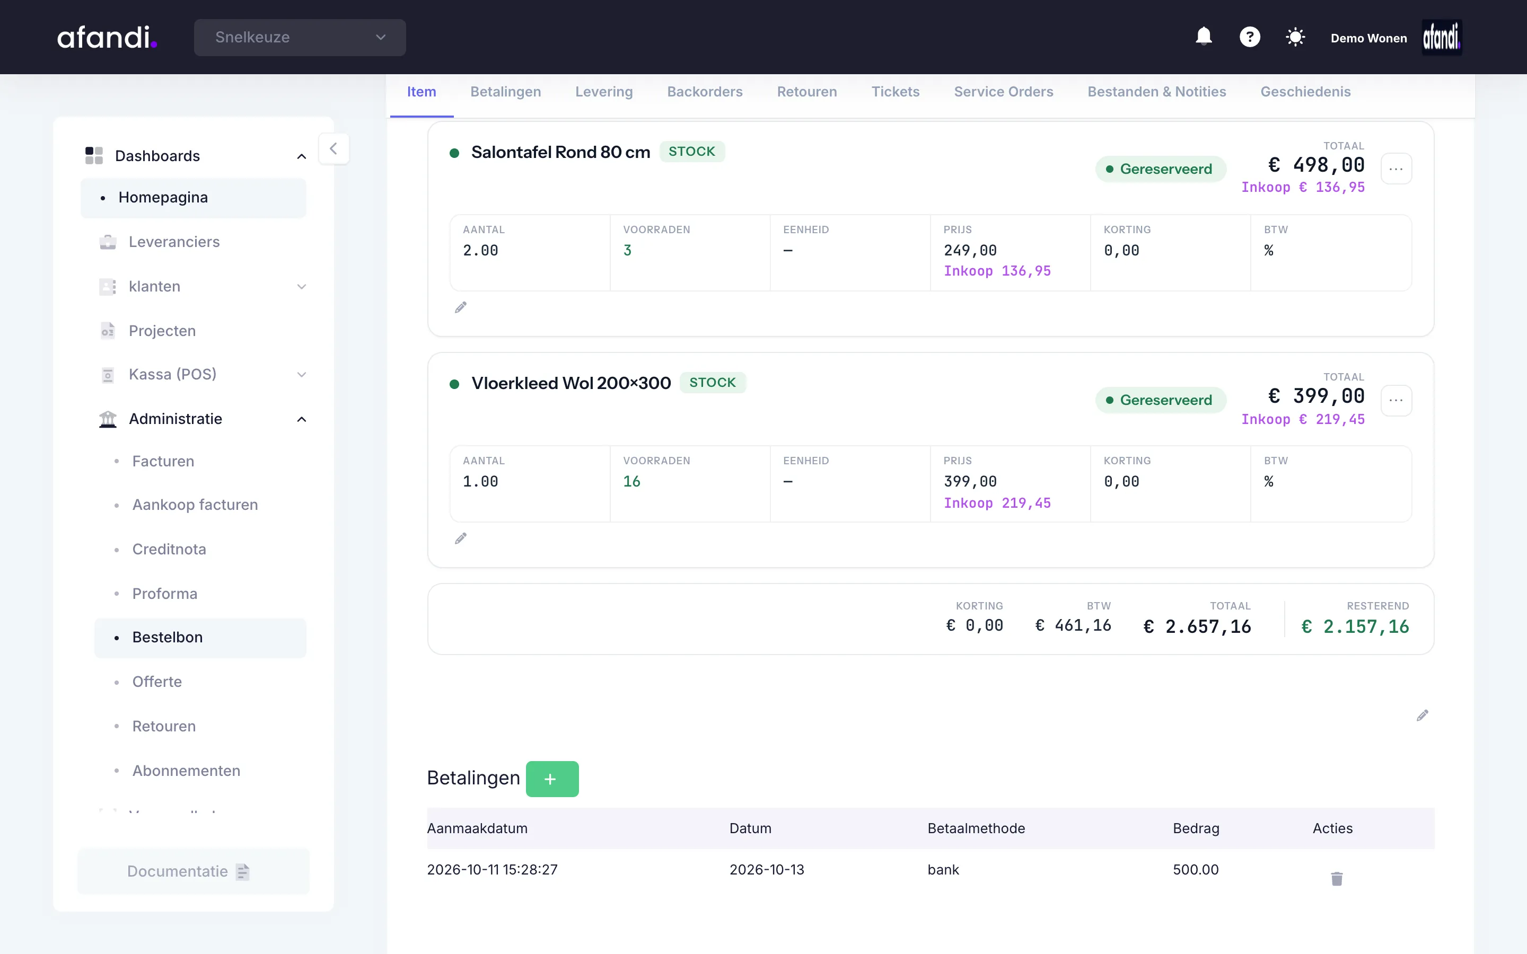Open Aankoop facturen in the sidebar
This screenshot has width=1527, height=954.
click(x=195, y=505)
